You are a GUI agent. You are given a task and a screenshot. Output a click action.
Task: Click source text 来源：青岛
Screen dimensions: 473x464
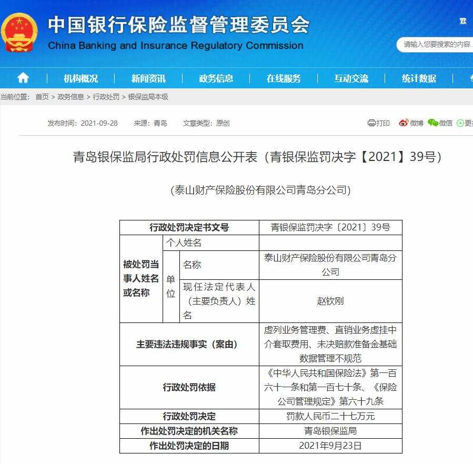[150, 123]
